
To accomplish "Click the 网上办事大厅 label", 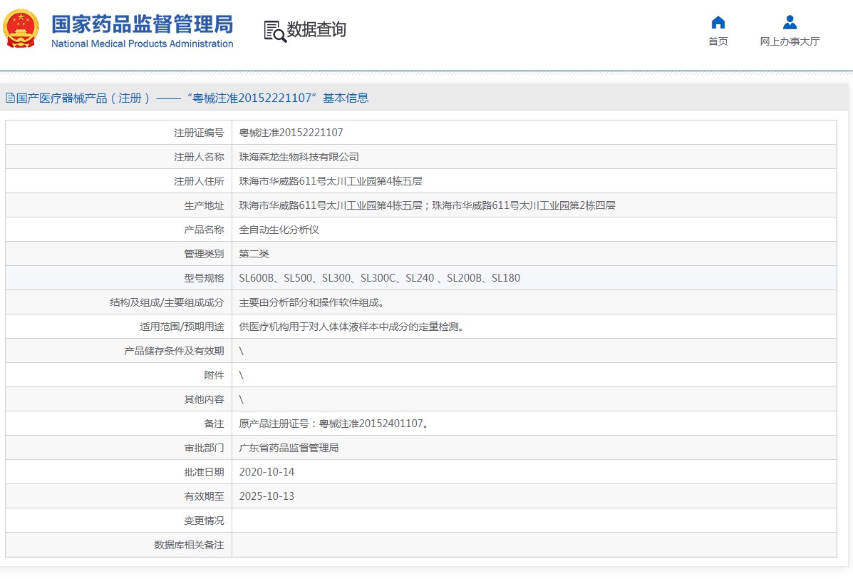I will coord(790,41).
